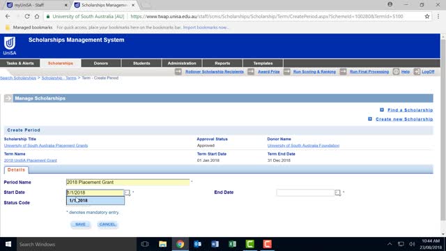Viewport: 446px width, 251px height.
Task: Open Task View on the taskbar
Action: 145,244
